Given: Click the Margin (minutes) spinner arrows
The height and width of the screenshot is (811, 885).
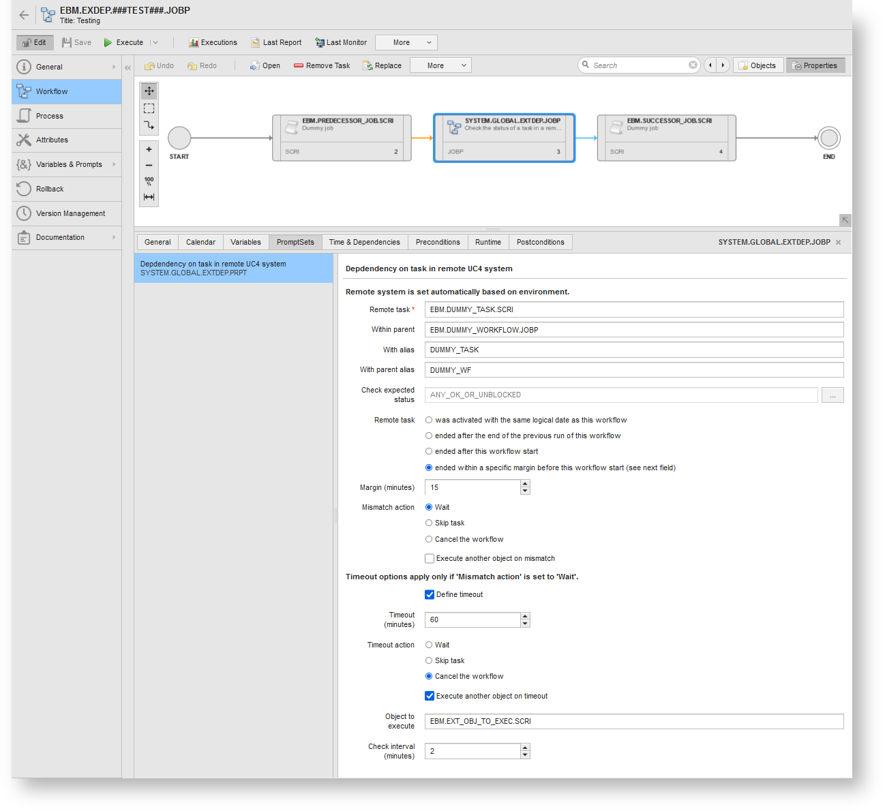Looking at the screenshot, I should click(525, 487).
